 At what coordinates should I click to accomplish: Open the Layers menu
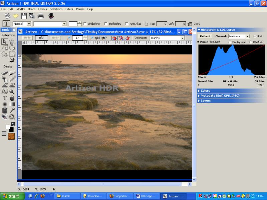click(x=42, y=9)
